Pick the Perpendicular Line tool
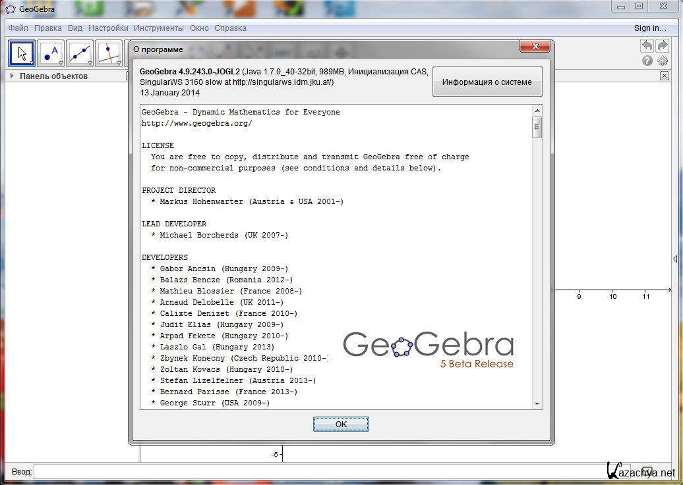This screenshot has height=485, width=683. point(108,53)
